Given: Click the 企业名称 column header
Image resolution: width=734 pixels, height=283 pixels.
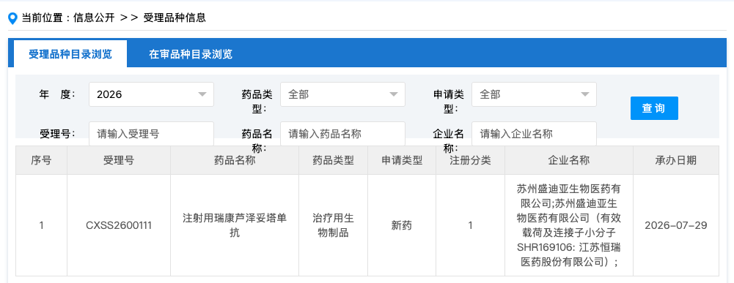Looking at the screenshot, I should click(x=569, y=161).
